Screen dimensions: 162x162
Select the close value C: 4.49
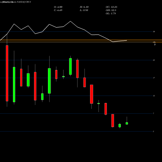click(x=58, y=10)
